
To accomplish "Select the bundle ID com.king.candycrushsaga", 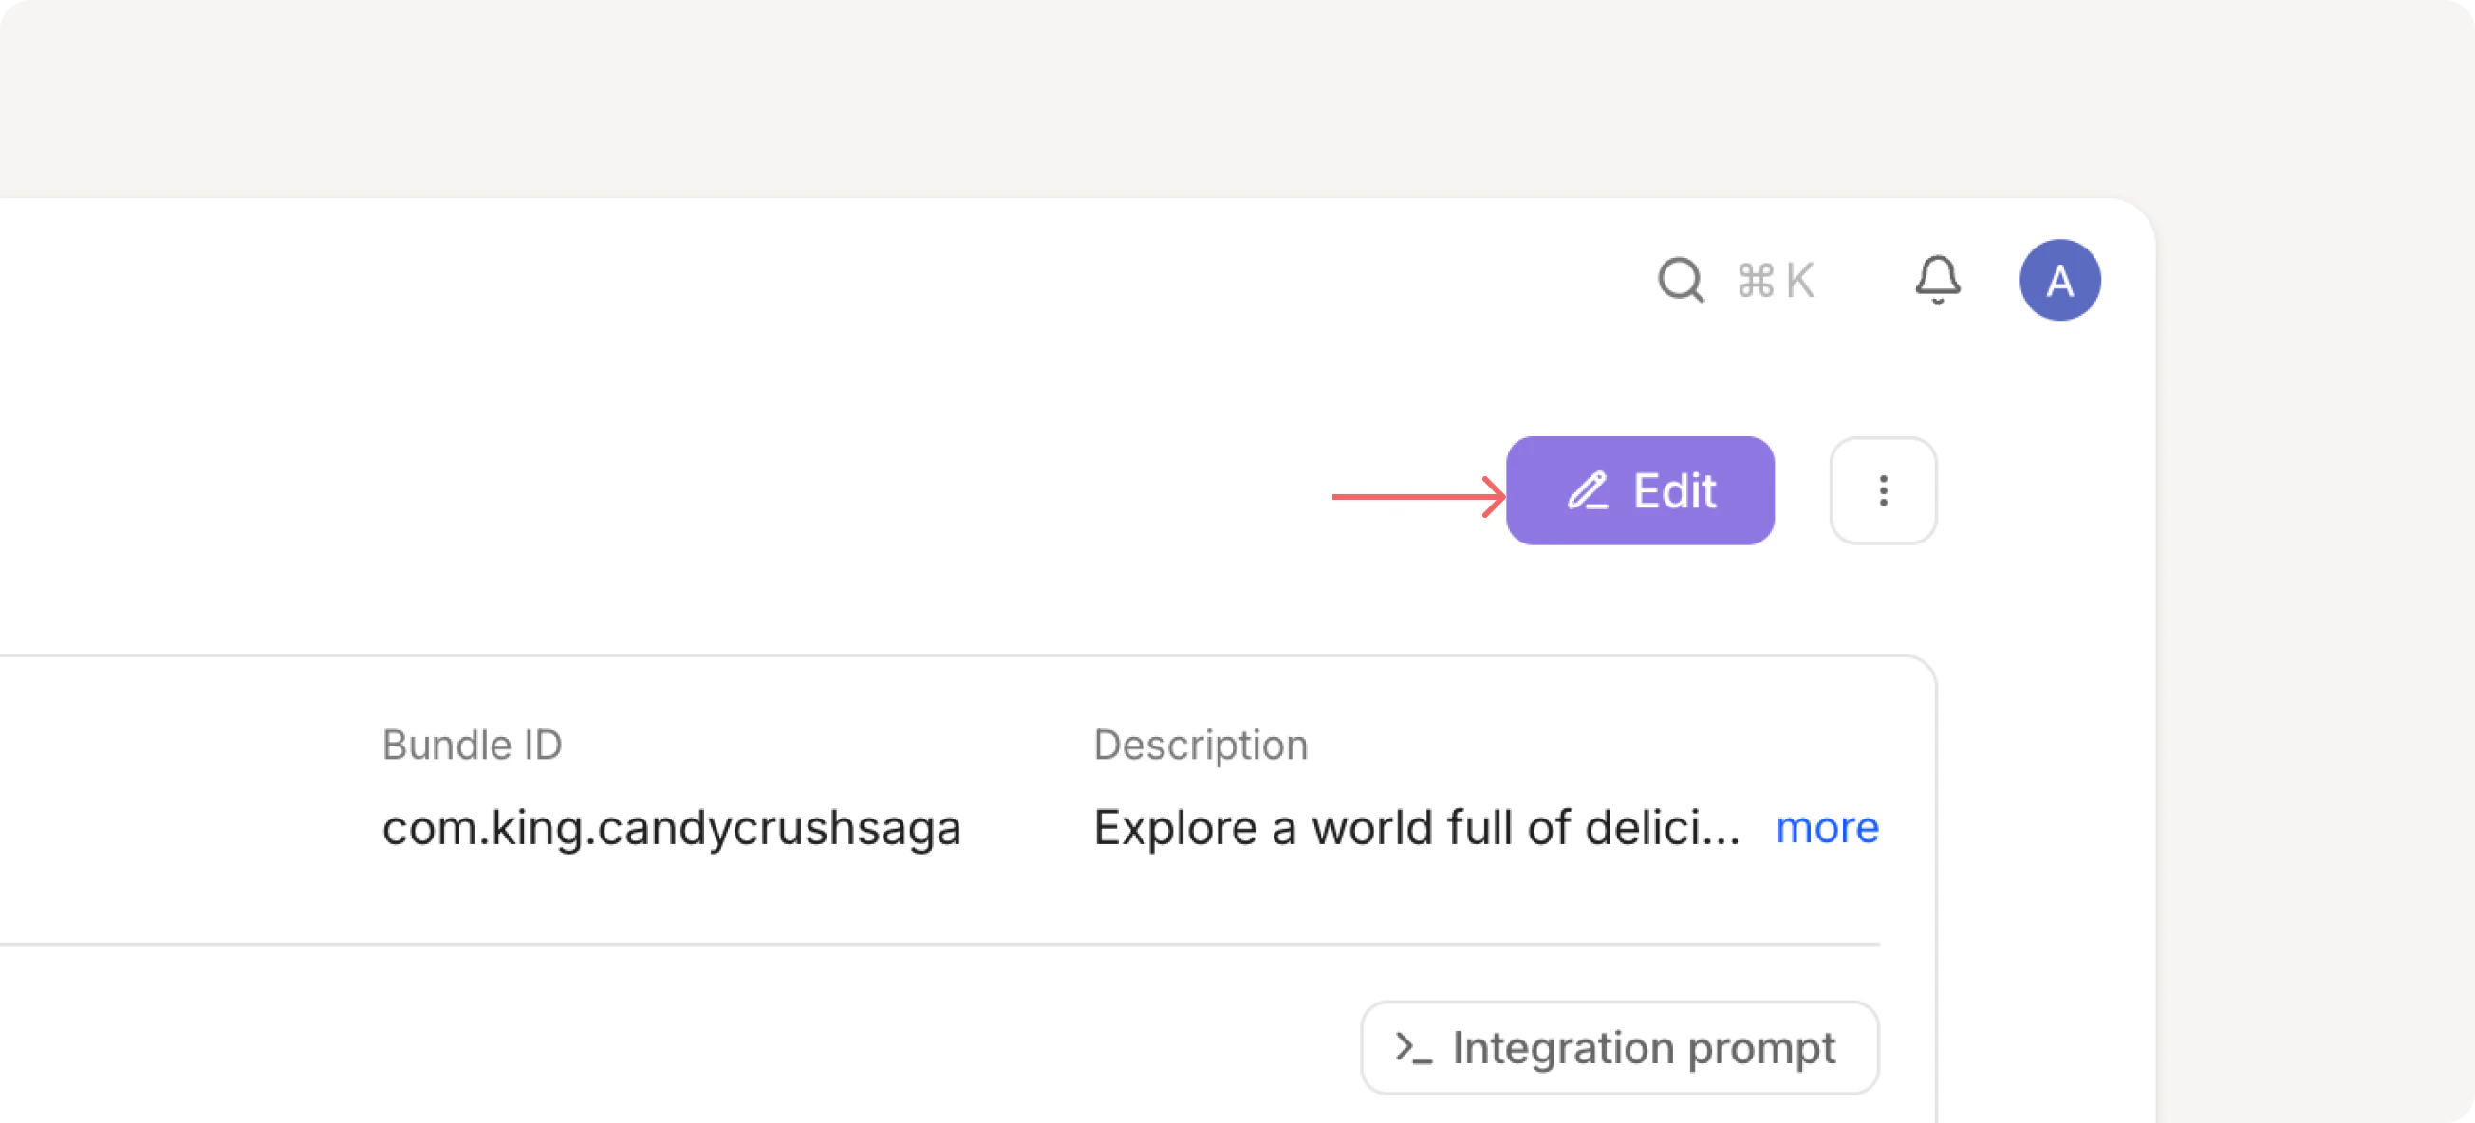I will (672, 827).
